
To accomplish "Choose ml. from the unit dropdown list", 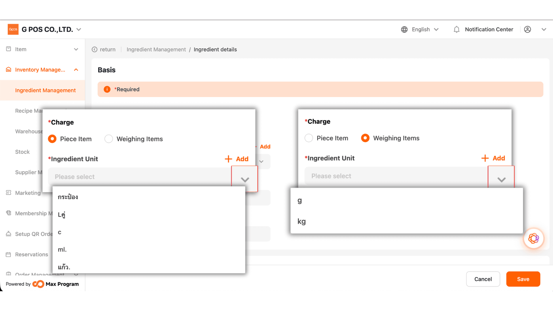I will pos(149,249).
